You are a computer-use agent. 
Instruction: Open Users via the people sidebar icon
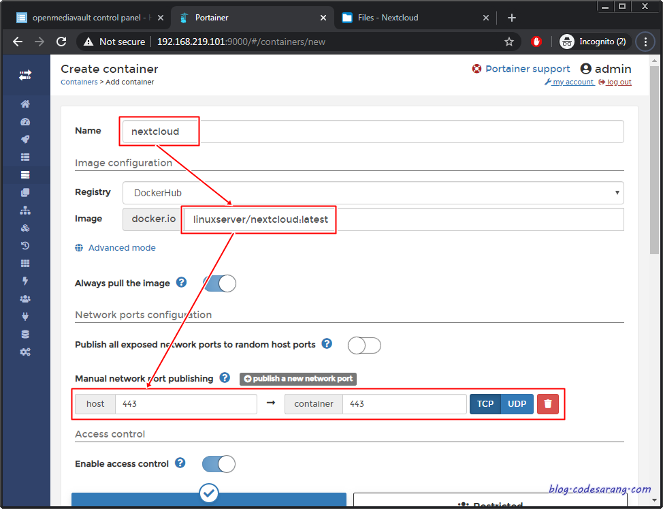pyautogui.click(x=25, y=298)
